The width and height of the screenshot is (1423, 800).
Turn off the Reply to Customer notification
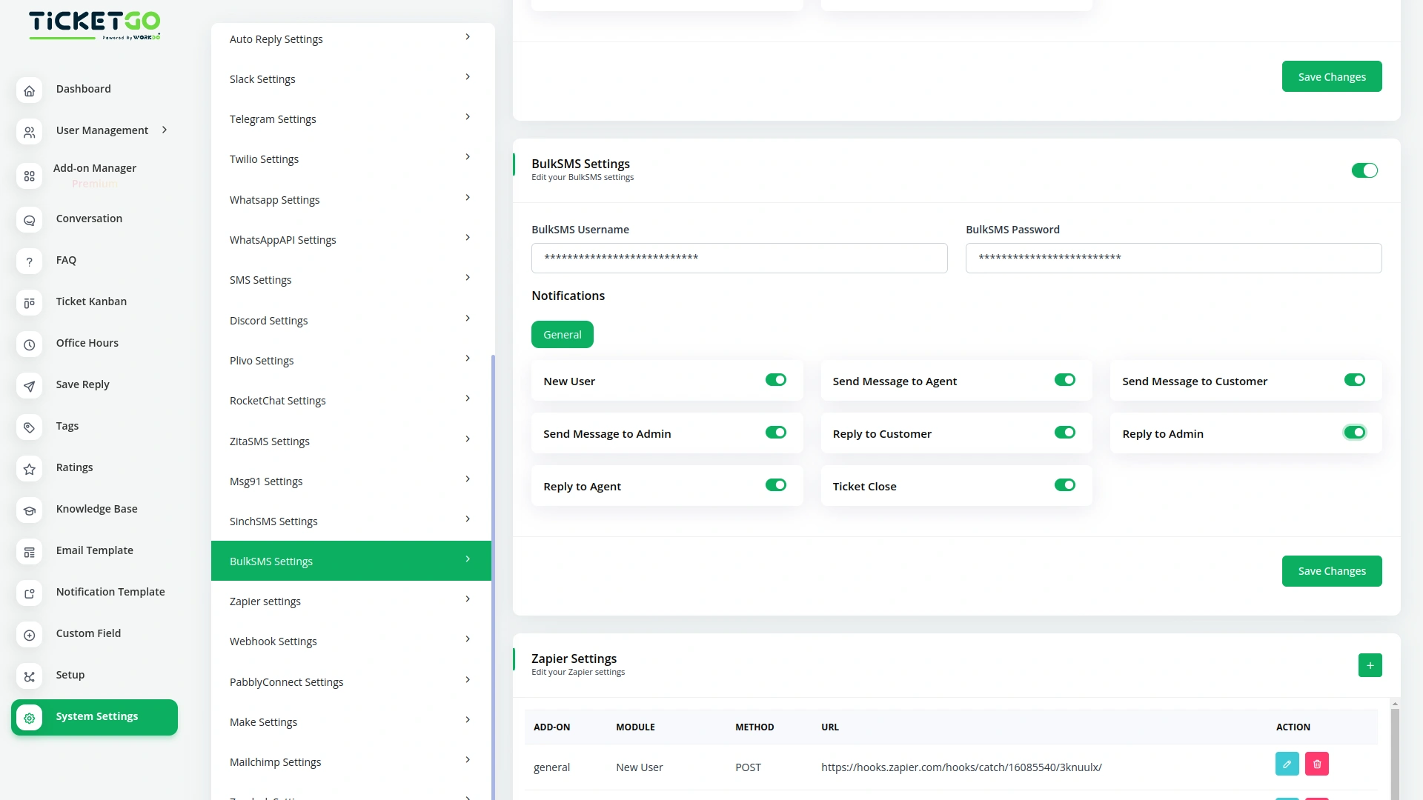pyautogui.click(x=1064, y=433)
